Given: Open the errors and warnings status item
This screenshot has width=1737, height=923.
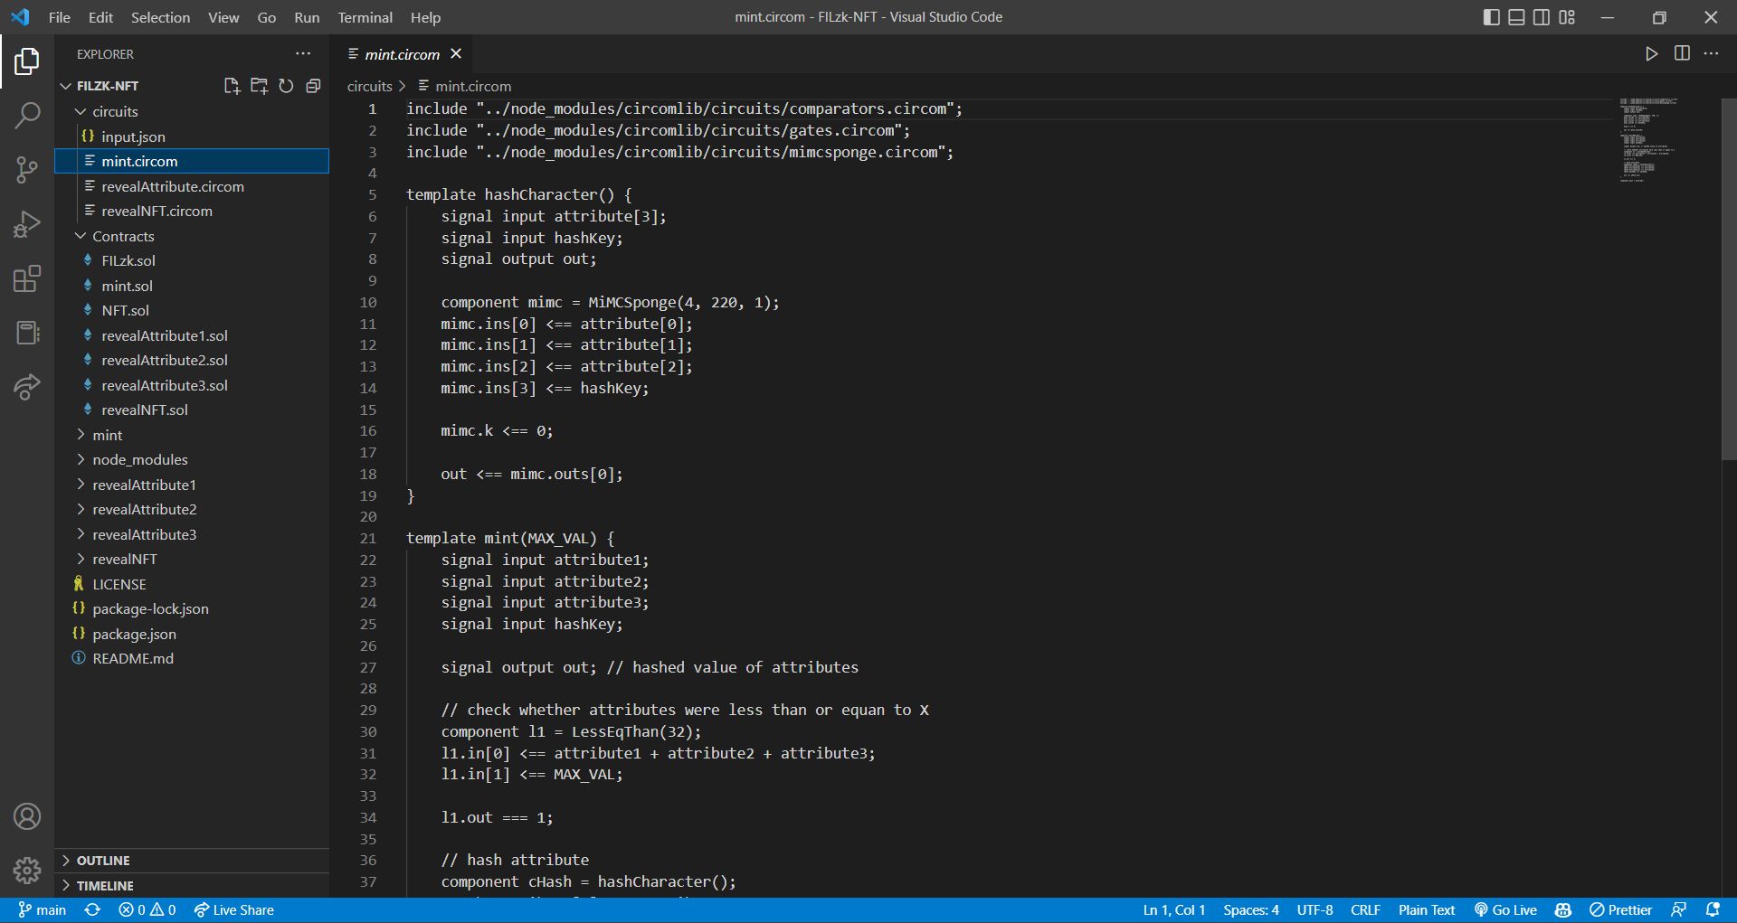Looking at the screenshot, I should click(x=147, y=910).
